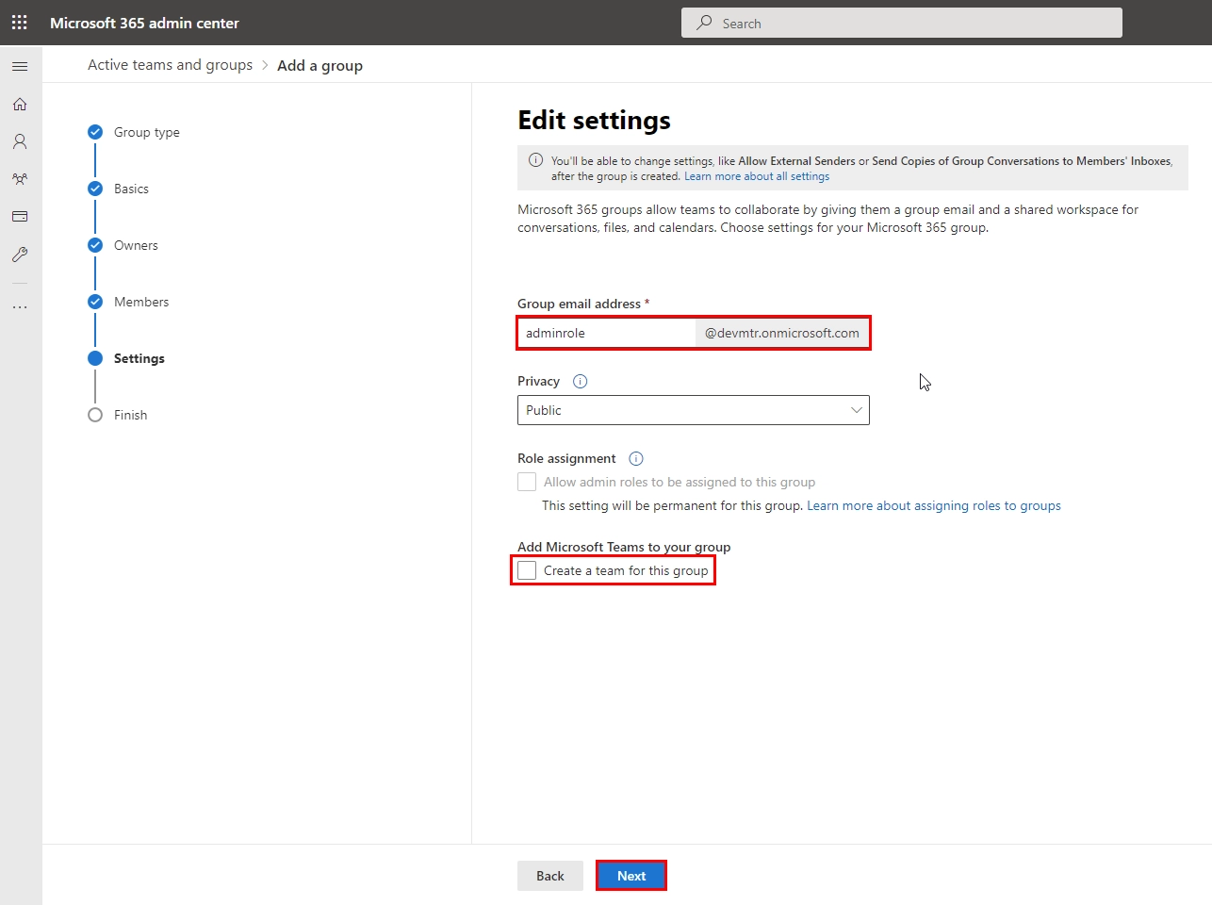The height and width of the screenshot is (905, 1212).
Task: Open Billing card icon in sidebar
Action: pos(20,217)
